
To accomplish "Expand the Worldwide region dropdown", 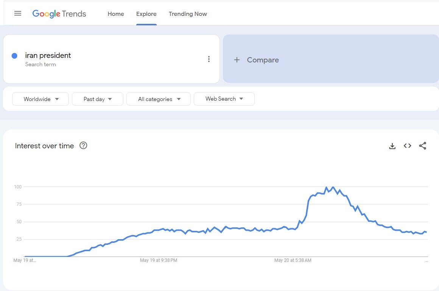I will [x=40, y=99].
